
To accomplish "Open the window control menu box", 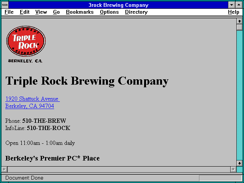I will coord(5,5).
